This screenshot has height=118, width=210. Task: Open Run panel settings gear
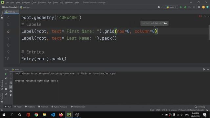204,69
